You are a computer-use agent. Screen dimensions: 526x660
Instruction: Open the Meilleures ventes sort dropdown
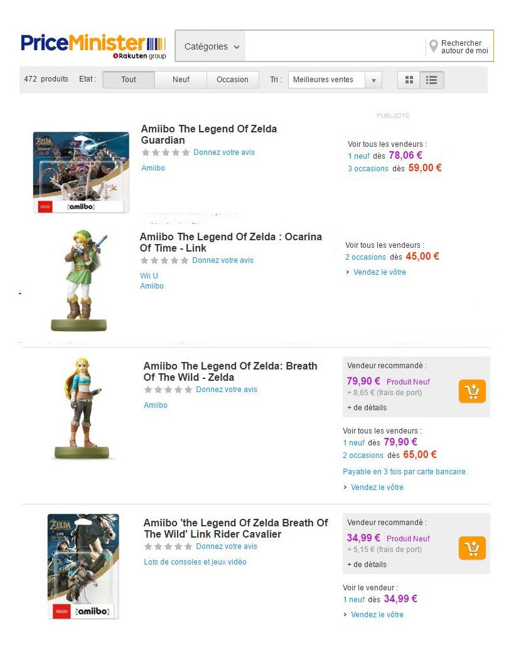point(335,80)
